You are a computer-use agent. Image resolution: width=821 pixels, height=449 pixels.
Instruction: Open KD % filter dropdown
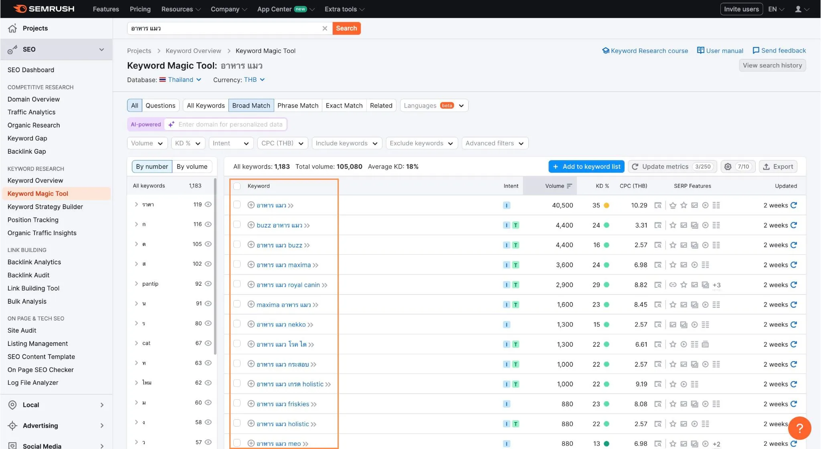click(x=188, y=143)
